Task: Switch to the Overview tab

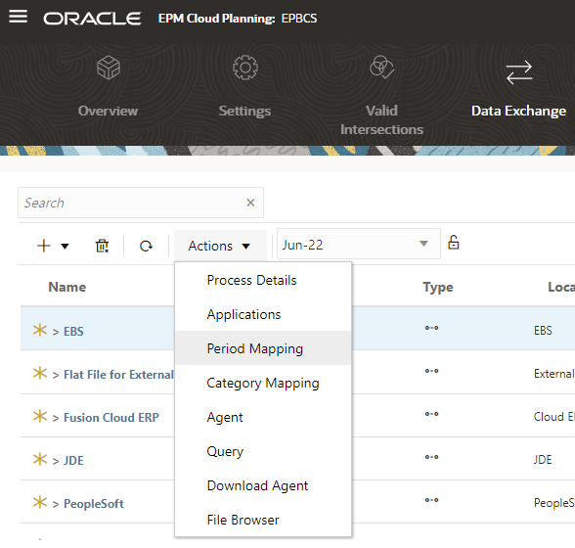Action: [x=109, y=111]
